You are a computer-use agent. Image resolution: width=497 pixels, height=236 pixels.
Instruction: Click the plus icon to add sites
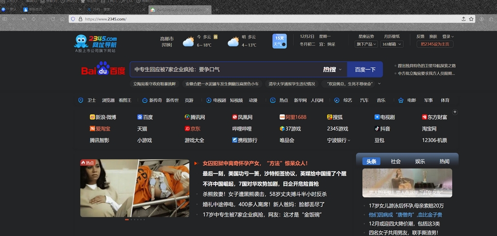click(x=455, y=112)
